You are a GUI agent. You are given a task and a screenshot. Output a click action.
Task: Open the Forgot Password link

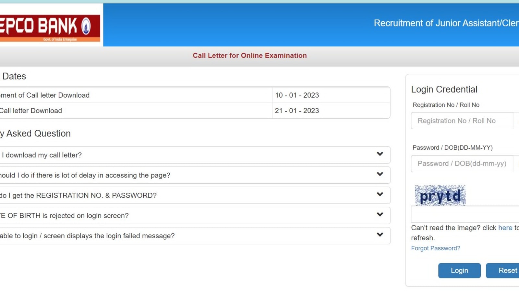pos(436,248)
